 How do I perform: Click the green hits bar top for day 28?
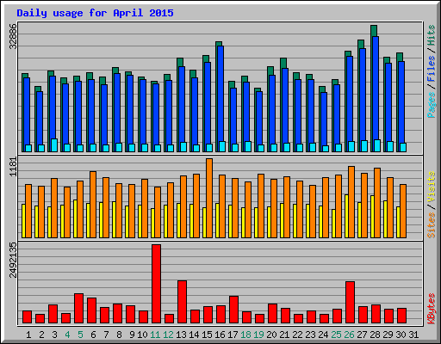(x=374, y=30)
